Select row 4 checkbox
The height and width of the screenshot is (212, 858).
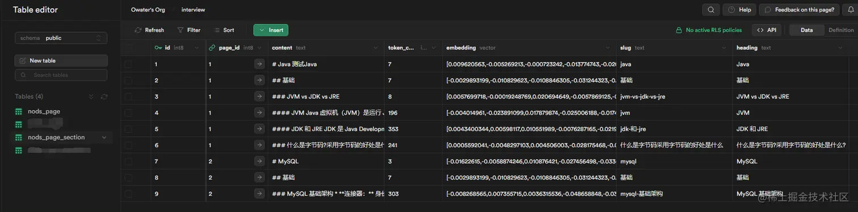(129, 113)
